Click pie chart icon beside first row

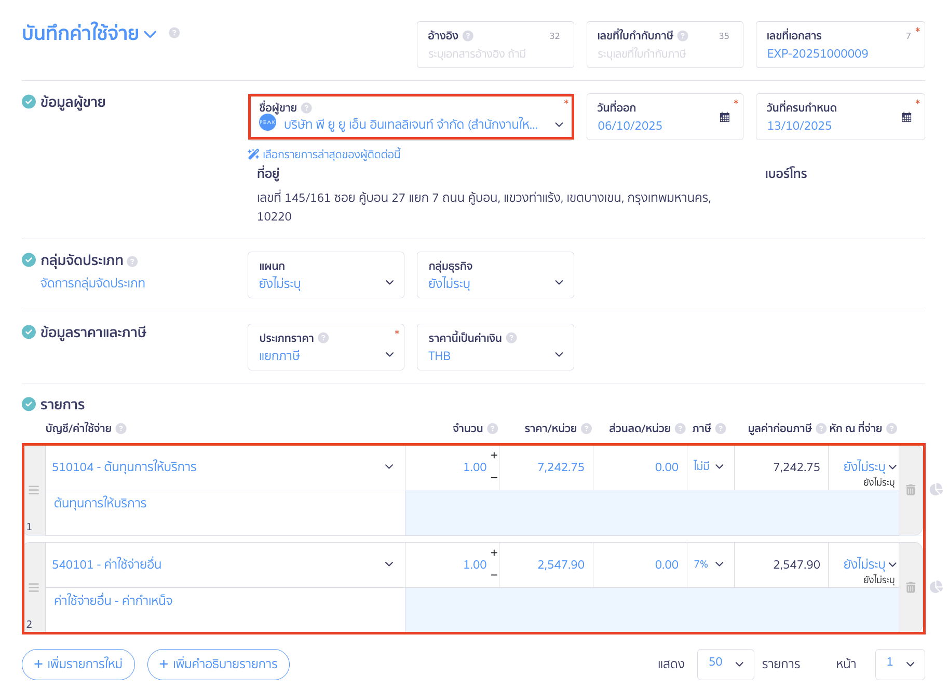936,490
